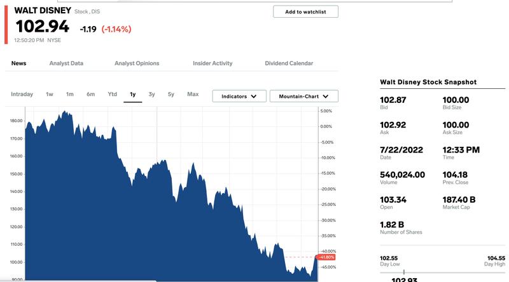Switch chart to 5y range

coord(171,94)
